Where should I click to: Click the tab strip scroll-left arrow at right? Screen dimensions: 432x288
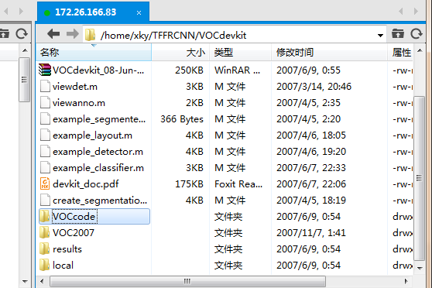pyautogui.click(x=401, y=12)
